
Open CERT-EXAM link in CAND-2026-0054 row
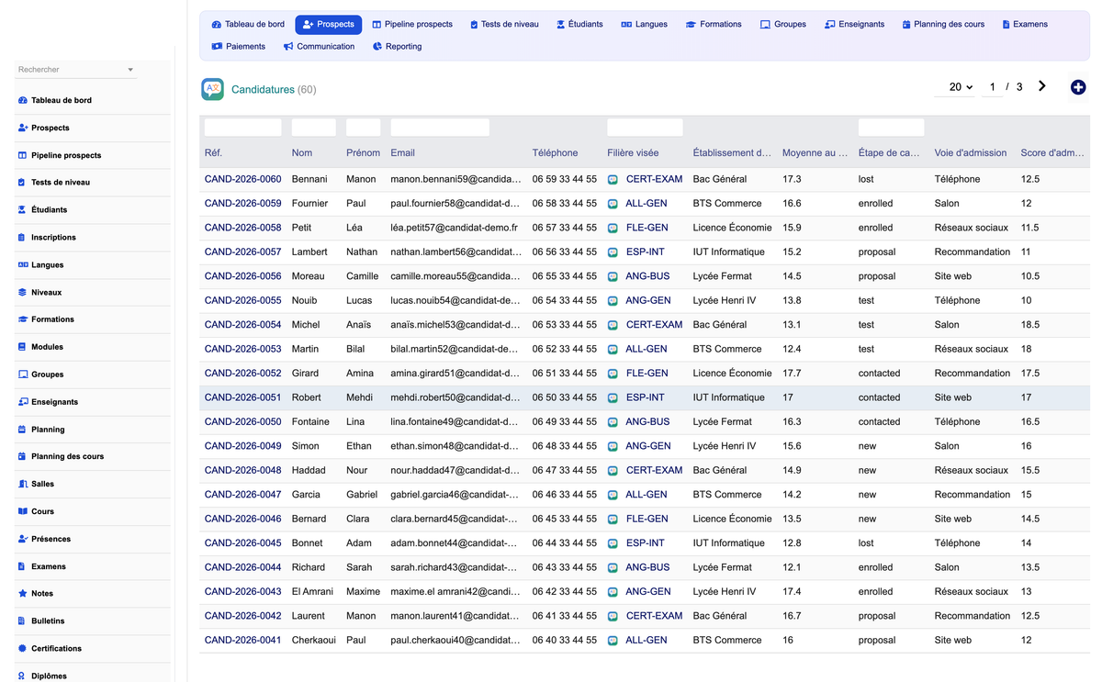(654, 325)
